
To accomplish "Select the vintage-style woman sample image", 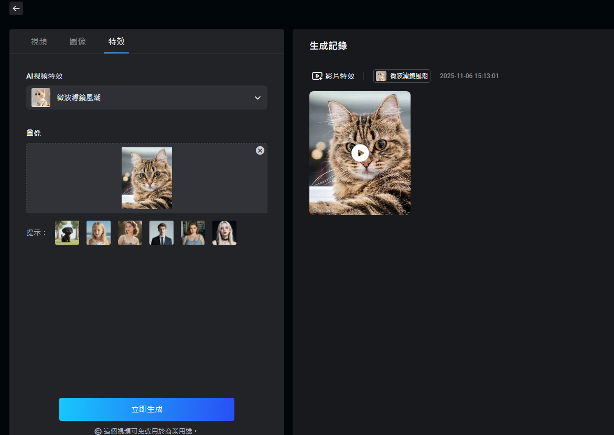I will coord(130,233).
